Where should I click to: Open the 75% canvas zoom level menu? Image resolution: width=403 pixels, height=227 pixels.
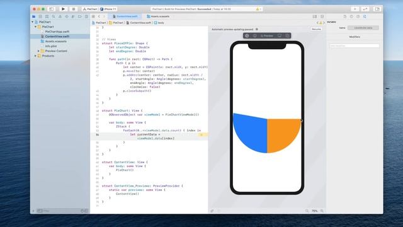(314, 211)
